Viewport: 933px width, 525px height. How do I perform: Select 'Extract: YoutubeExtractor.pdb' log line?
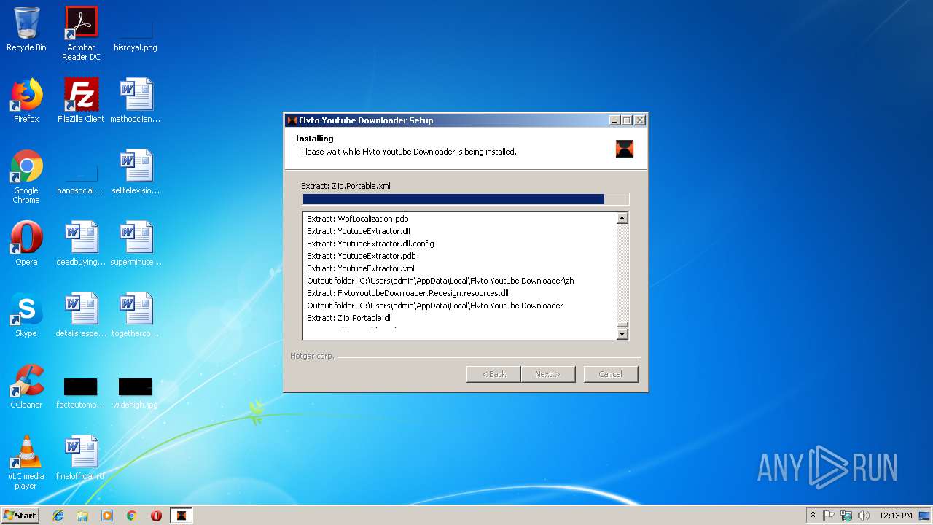tap(361, 256)
